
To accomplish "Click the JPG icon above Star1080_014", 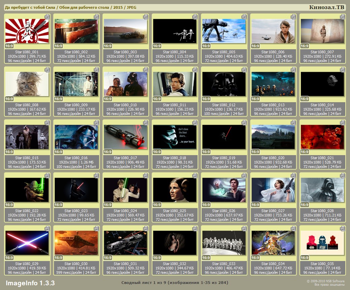I will (342, 70).
